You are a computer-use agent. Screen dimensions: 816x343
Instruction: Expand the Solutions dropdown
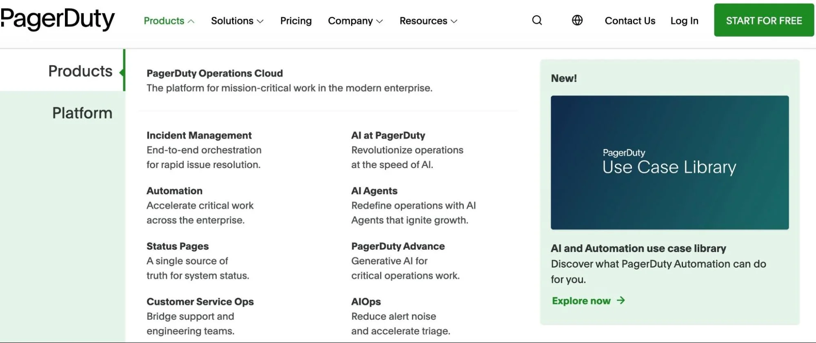click(237, 21)
